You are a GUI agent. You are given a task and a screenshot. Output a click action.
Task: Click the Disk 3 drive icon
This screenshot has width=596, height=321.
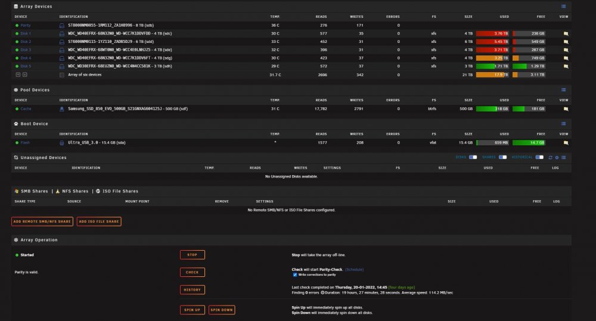click(x=61, y=50)
